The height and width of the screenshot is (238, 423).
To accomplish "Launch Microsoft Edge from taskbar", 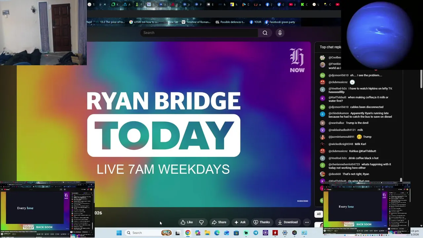I will pyautogui.click(x=217, y=233).
